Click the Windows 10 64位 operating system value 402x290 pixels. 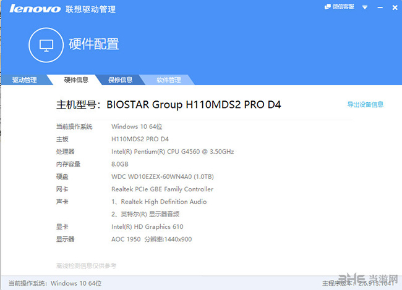pos(137,126)
